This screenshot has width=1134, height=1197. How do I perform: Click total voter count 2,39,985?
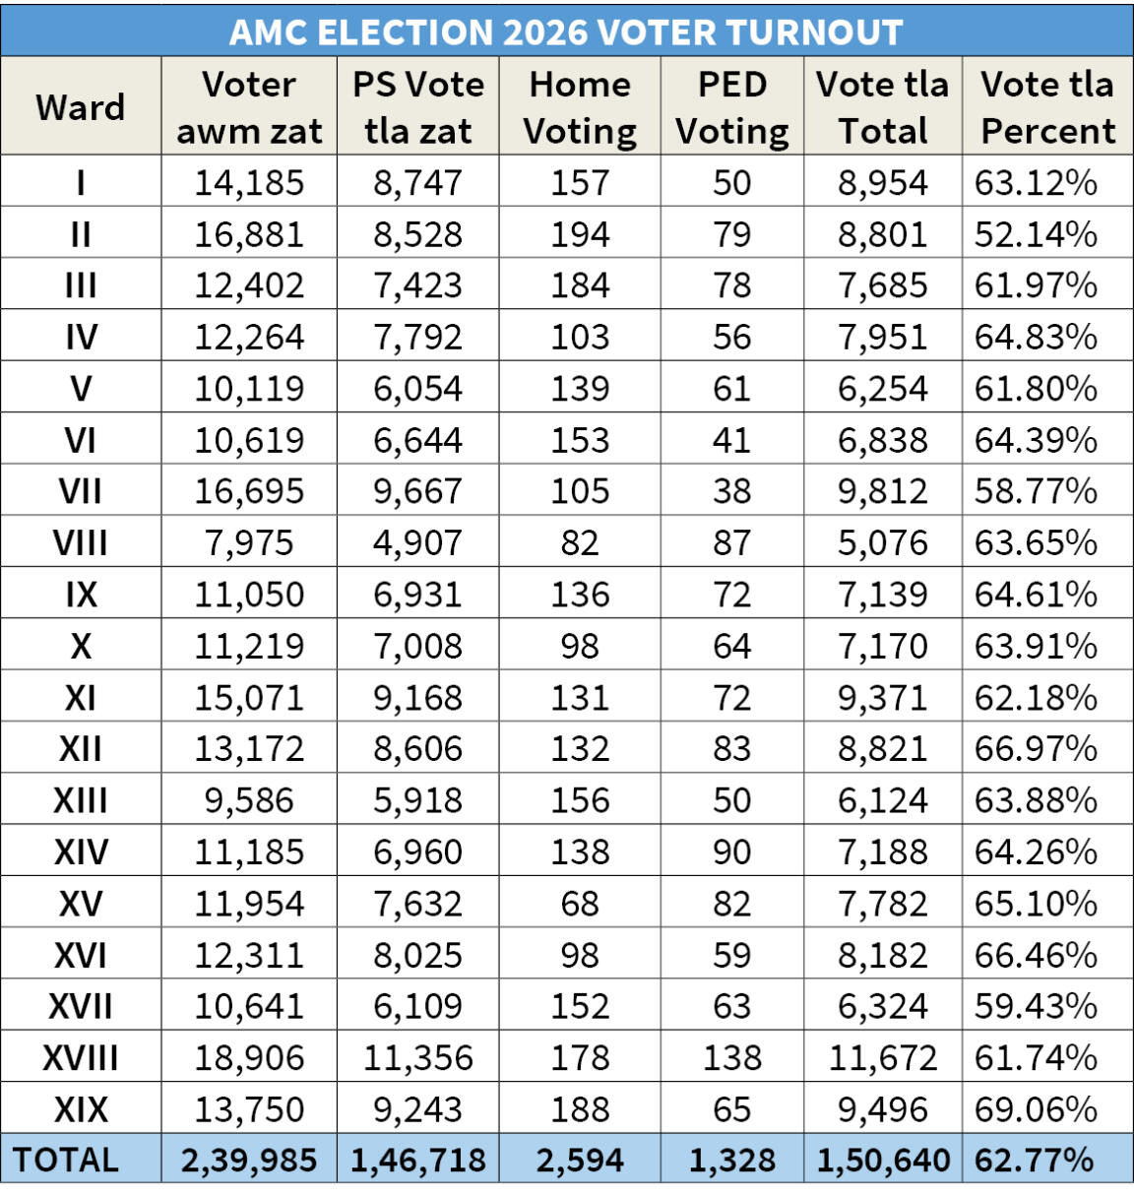pos(249,1160)
